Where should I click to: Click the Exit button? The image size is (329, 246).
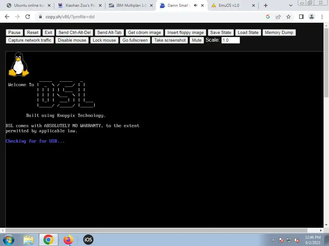(x=48, y=32)
